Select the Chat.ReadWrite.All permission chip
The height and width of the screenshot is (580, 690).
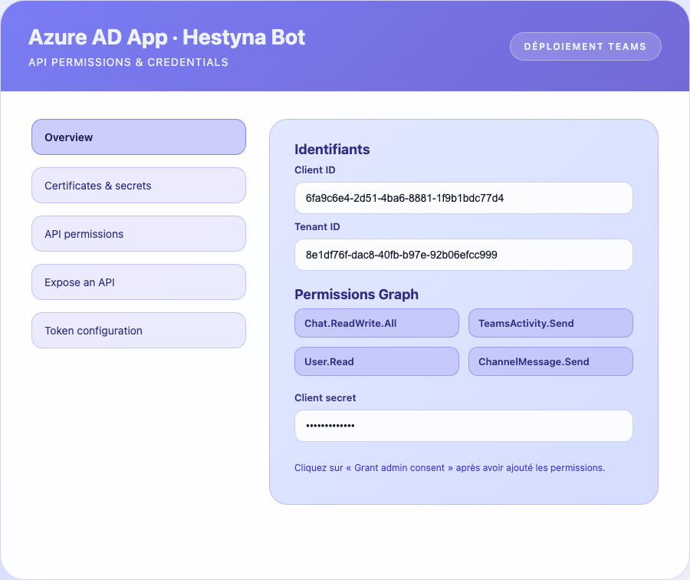(376, 323)
